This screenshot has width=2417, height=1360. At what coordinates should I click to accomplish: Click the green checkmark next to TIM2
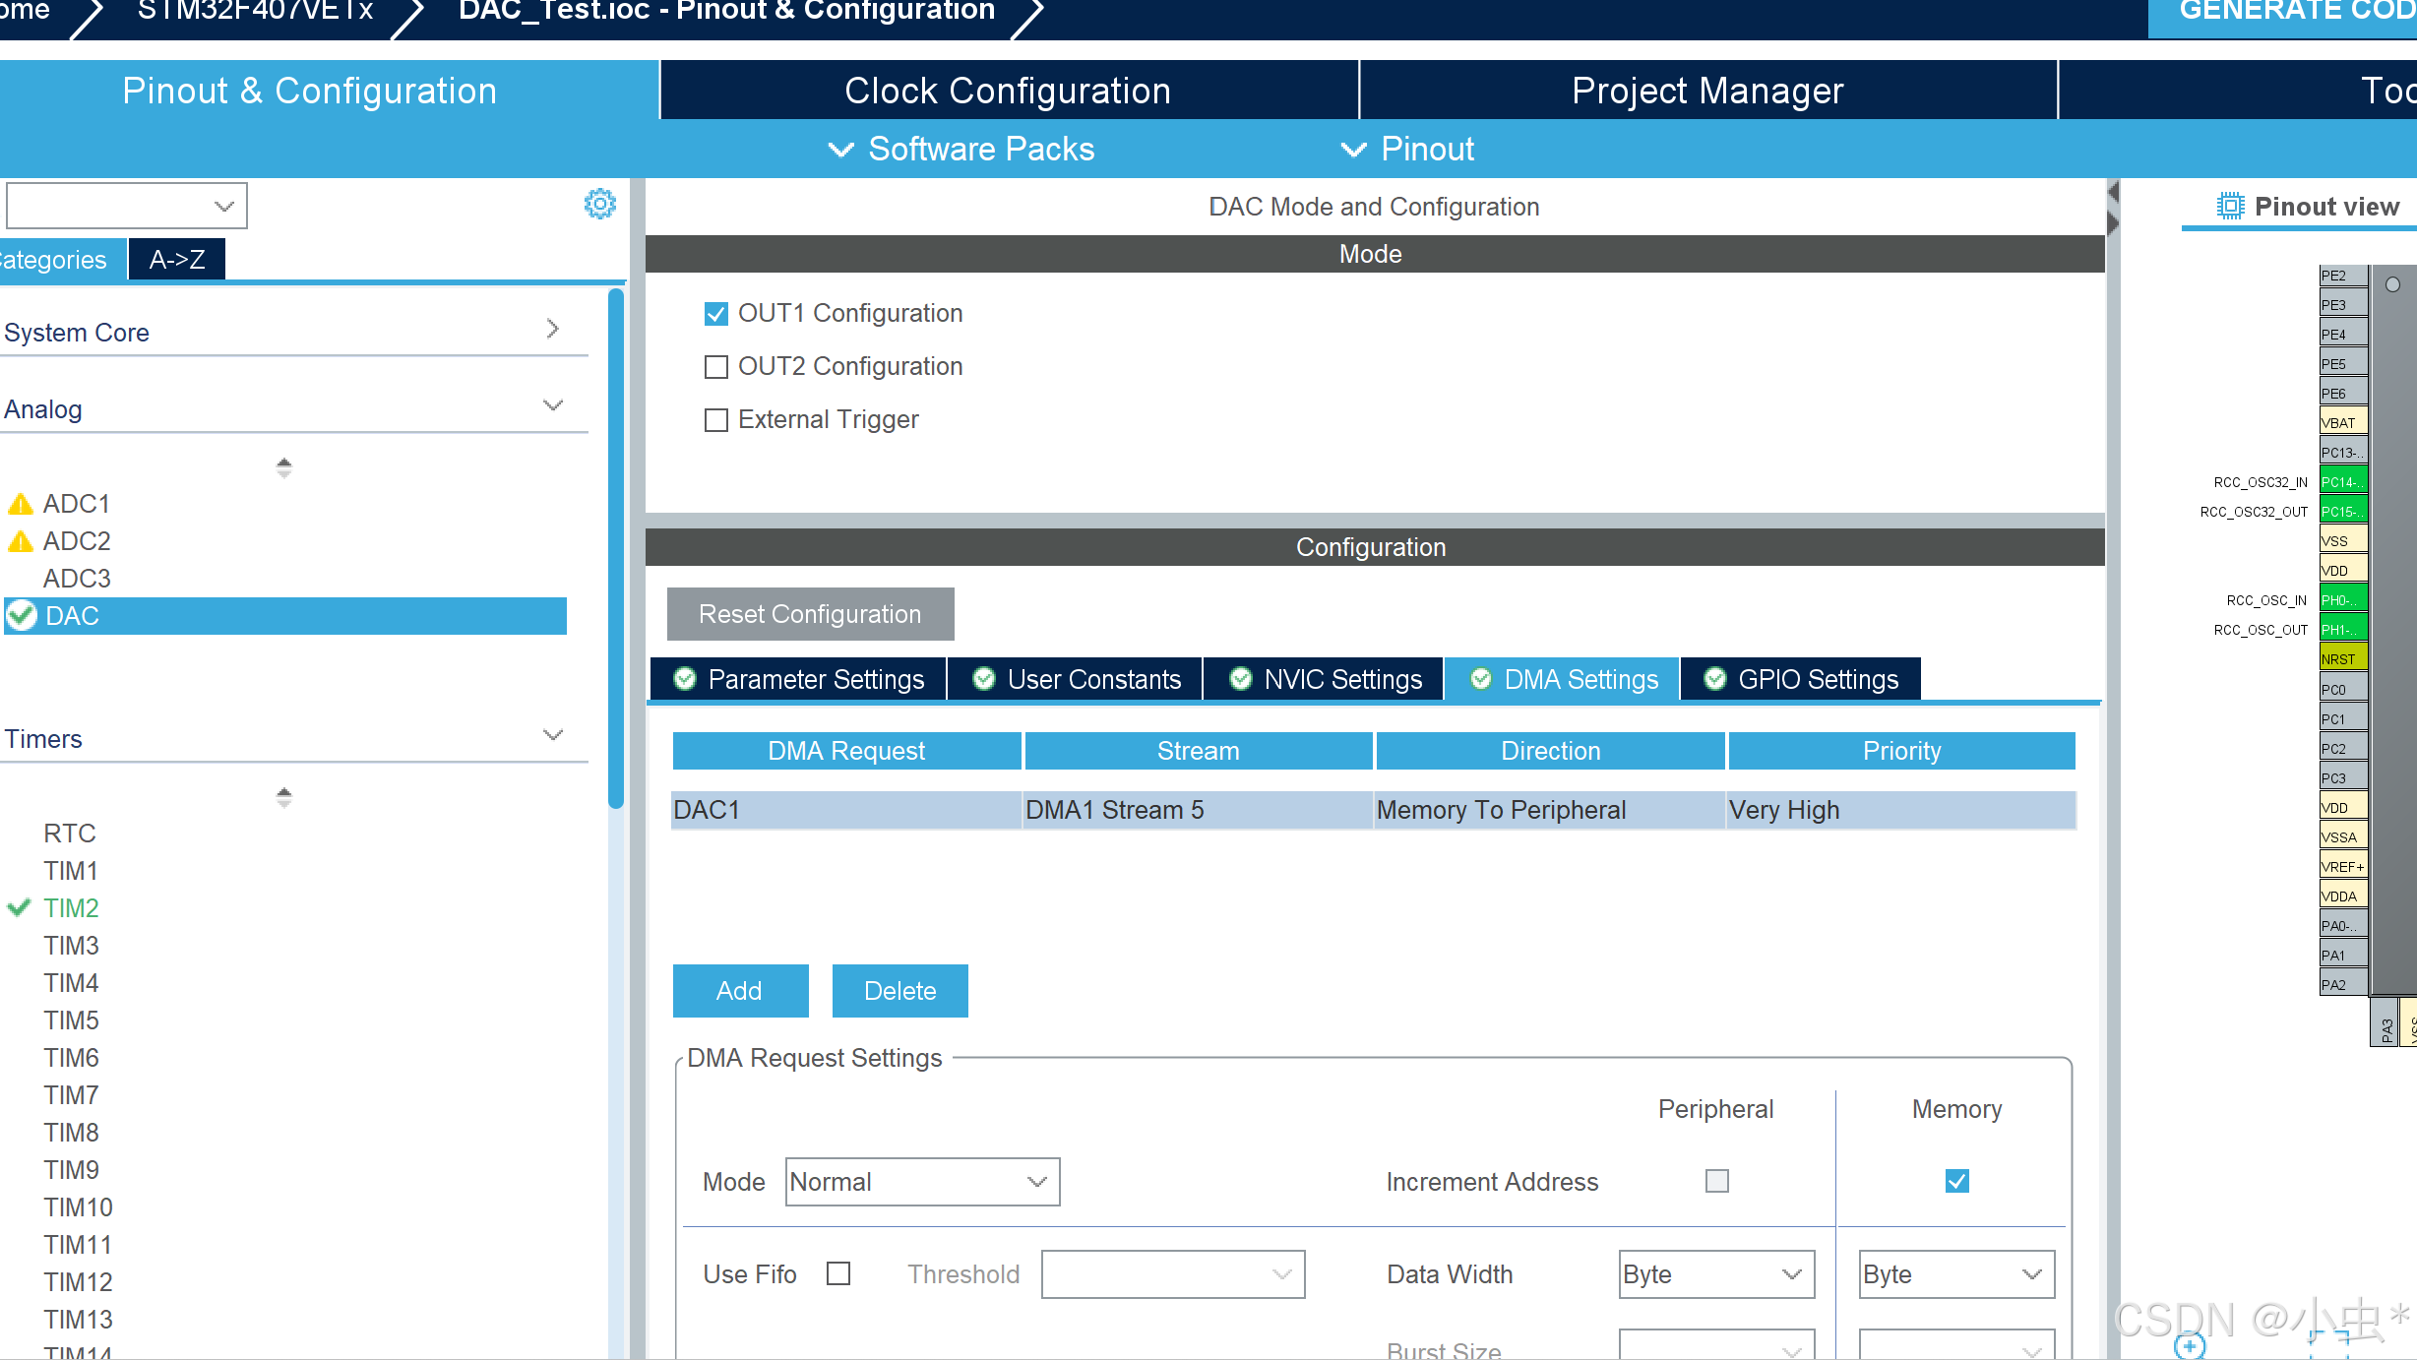[x=19, y=907]
